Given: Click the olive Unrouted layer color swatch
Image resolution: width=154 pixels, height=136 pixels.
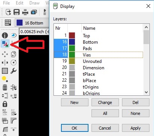Looking at the screenshot, I should (x=72, y=61).
